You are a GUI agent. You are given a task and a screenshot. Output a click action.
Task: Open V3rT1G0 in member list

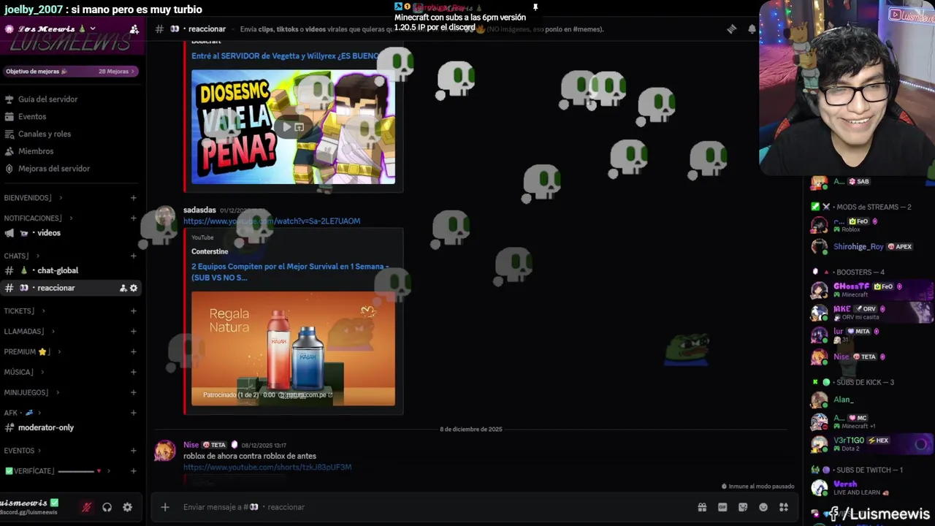pyautogui.click(x=869, y=444)
